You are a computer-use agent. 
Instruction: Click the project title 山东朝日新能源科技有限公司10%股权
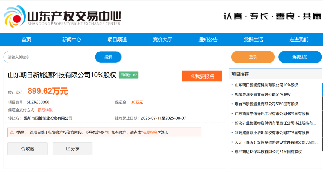tap(62, 75)
